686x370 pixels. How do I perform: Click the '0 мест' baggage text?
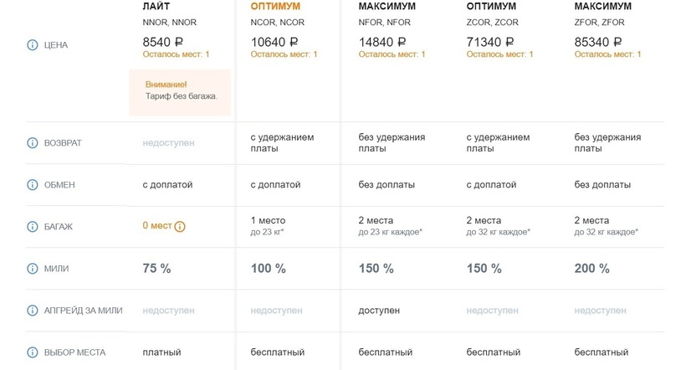tap(156, 226)
